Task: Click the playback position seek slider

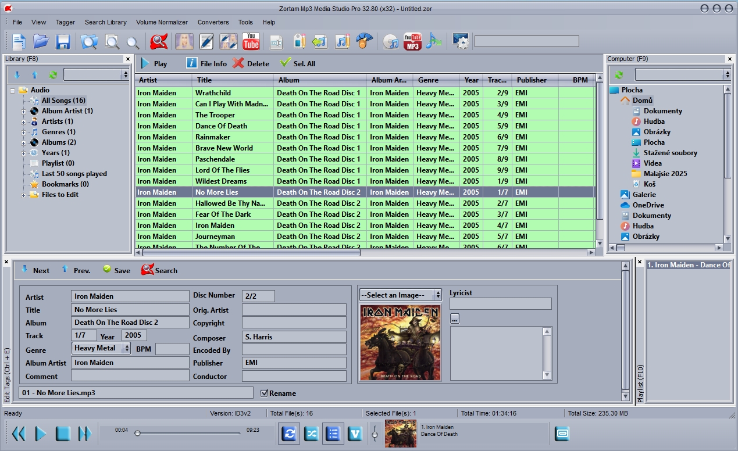Action: pyautogui.click(x=187, y=433)
